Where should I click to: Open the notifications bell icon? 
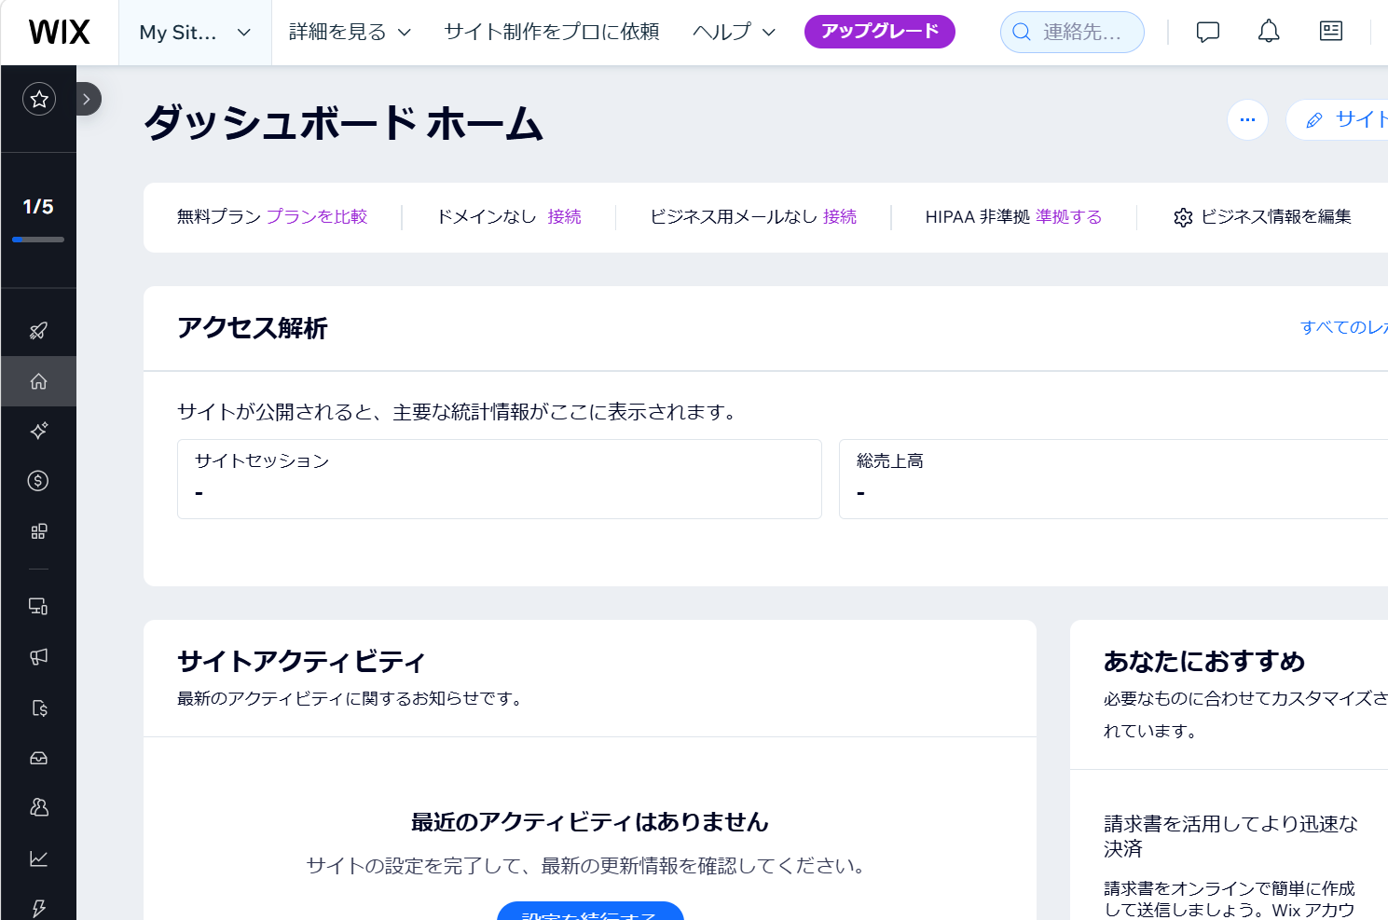1269,32
